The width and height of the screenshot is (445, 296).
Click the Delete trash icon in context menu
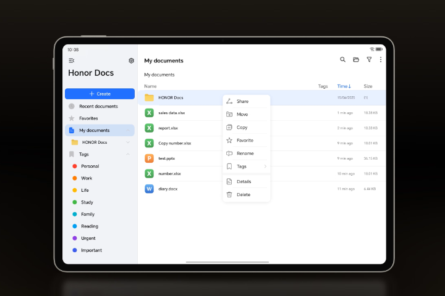pos(229,195)
